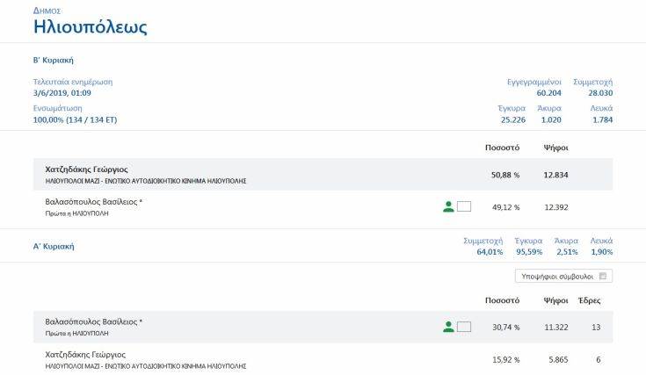646x375 pixels.
Task: Click the green person icon beside 49,12 %
Action: point(448,206)
